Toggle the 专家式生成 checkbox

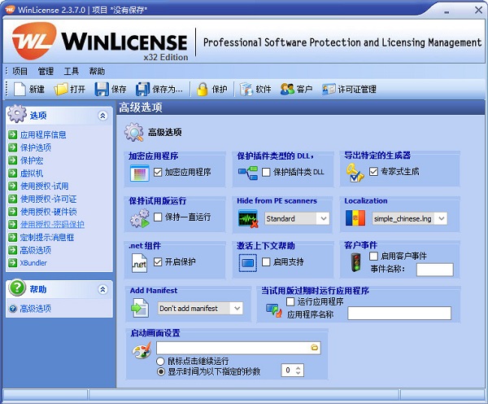(x=373, y=171)
